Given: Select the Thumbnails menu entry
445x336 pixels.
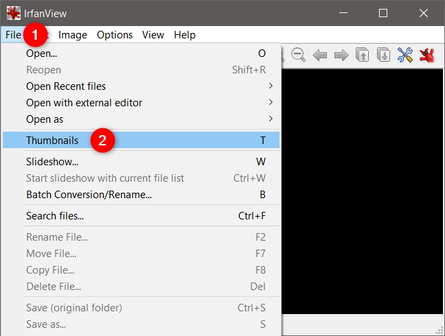Looking at the screenshot, I should (141, 141).
